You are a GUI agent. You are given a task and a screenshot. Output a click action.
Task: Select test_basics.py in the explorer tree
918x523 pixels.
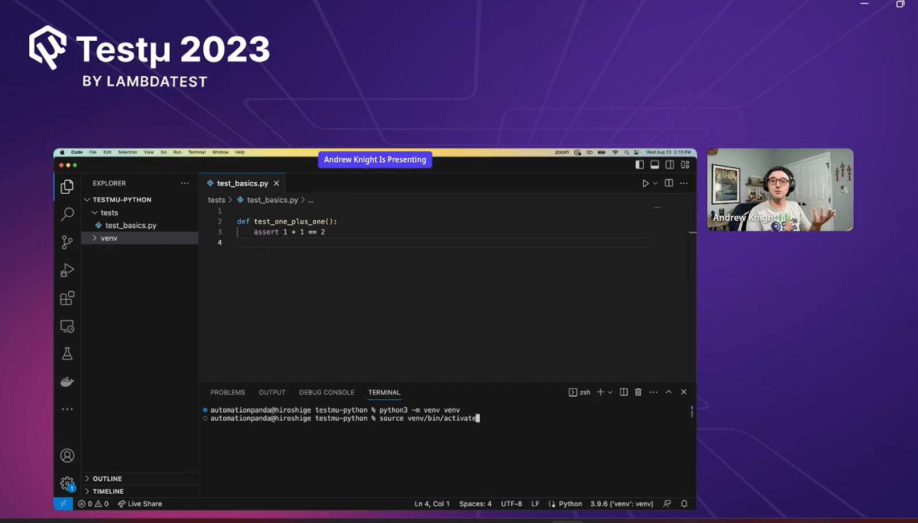coord(130,225)
